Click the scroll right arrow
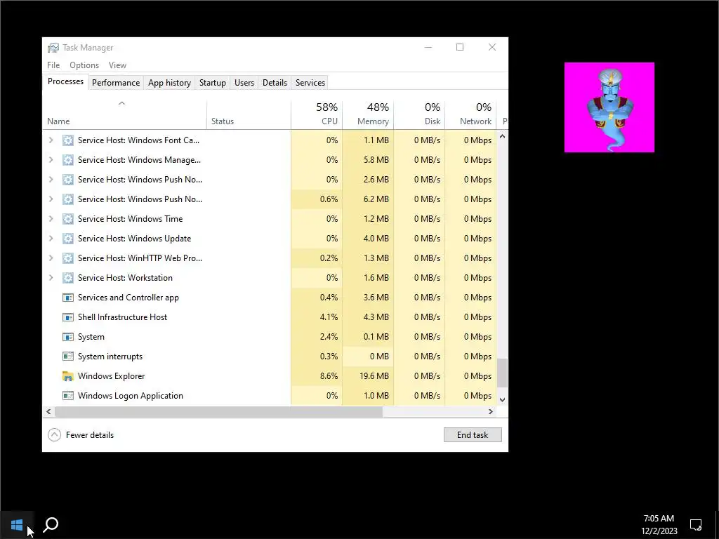This screenshot has width=719, height=539. 491,411
